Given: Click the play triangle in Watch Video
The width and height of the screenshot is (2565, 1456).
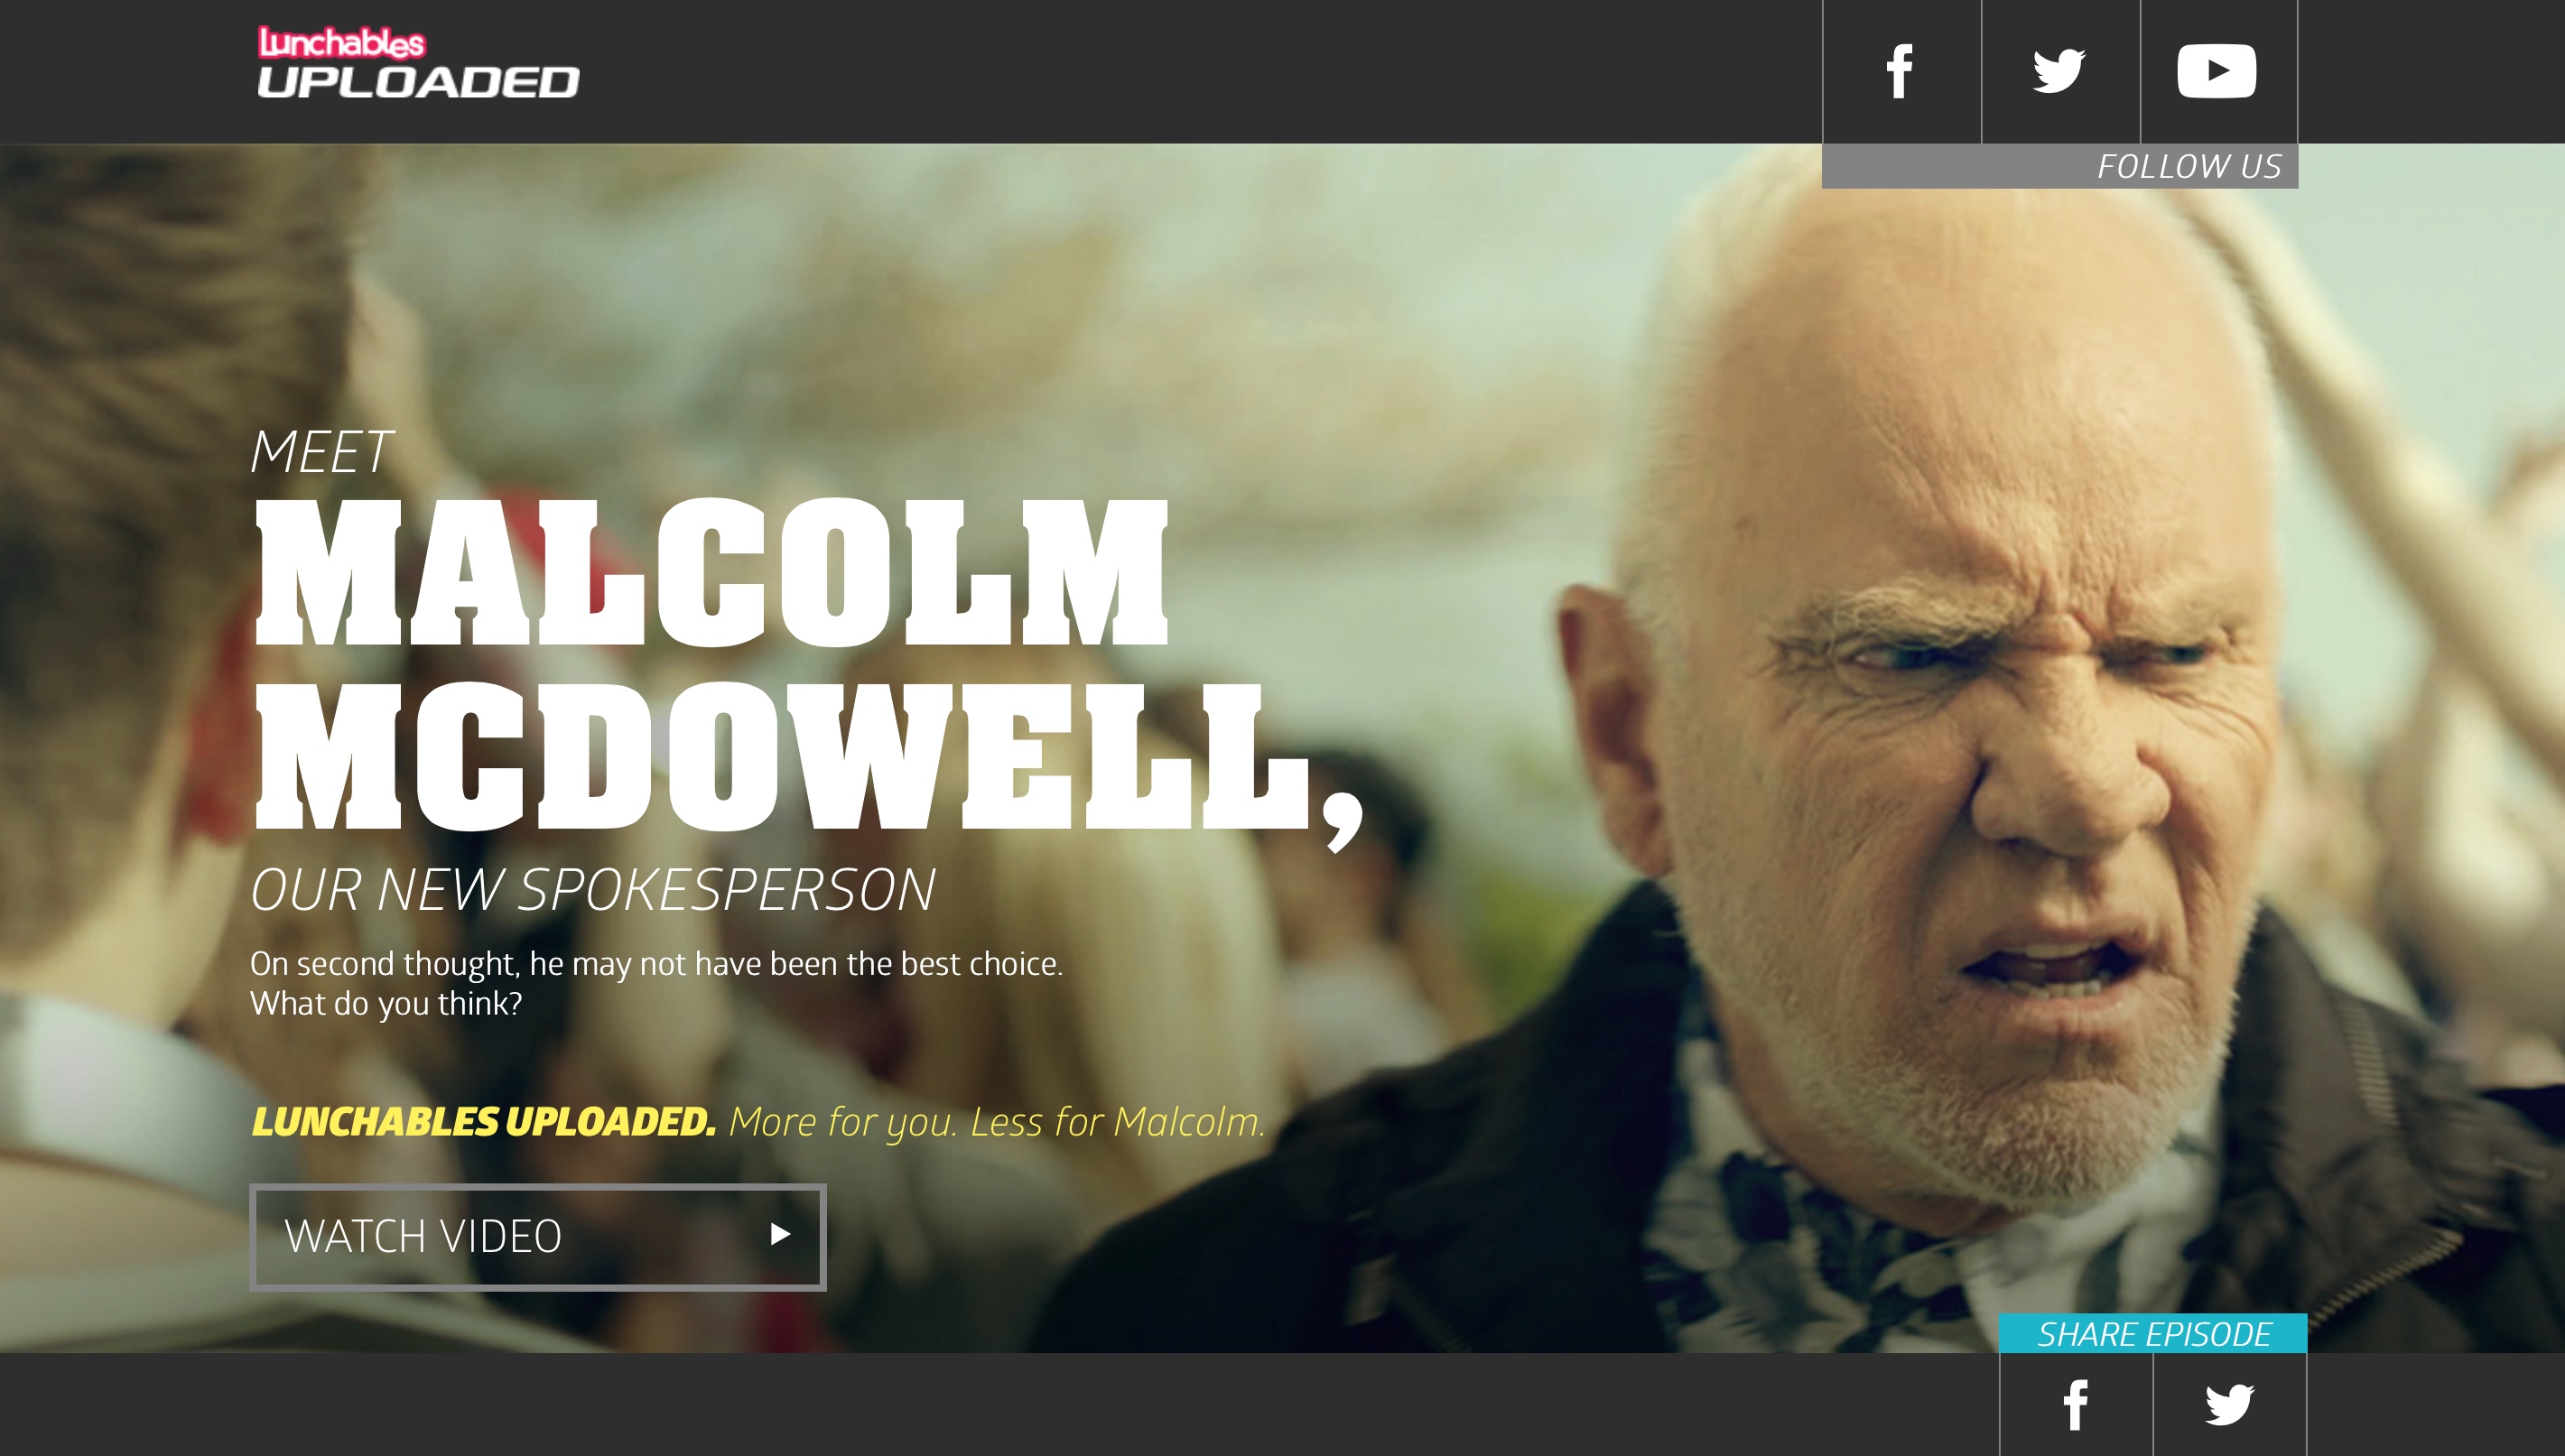Looking at the screenshot, I should point(781,1234).
